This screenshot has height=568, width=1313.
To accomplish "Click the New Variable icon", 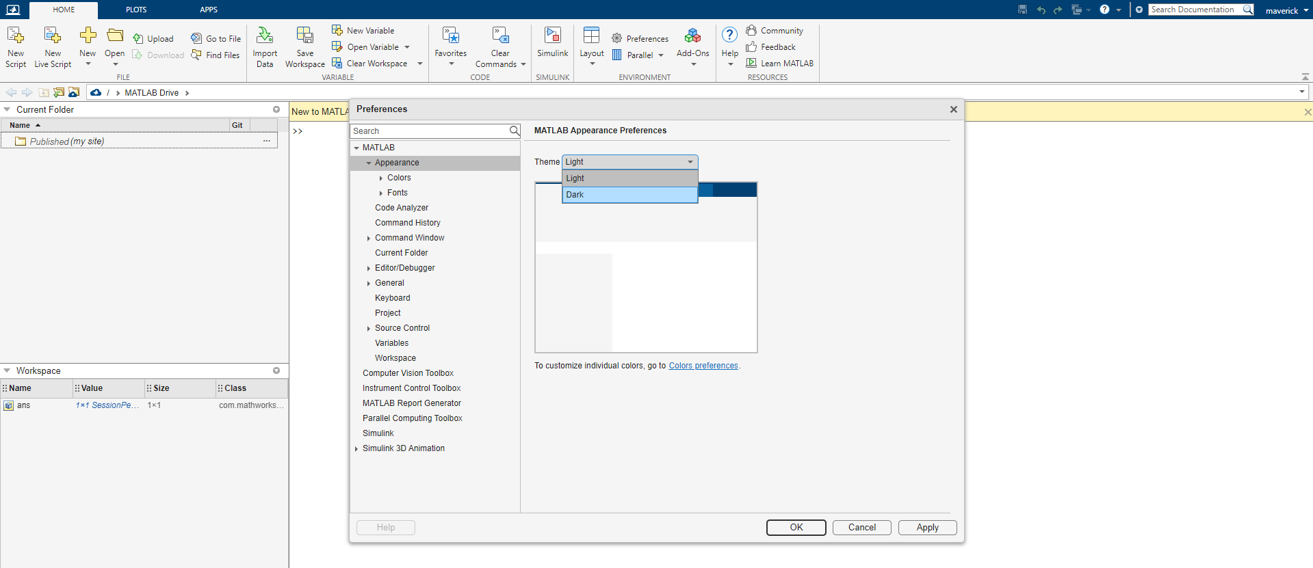I will click(x=337, y=30).
